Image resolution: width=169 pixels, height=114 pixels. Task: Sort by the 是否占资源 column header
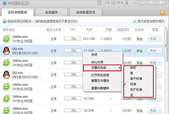[x=54, y=30]
